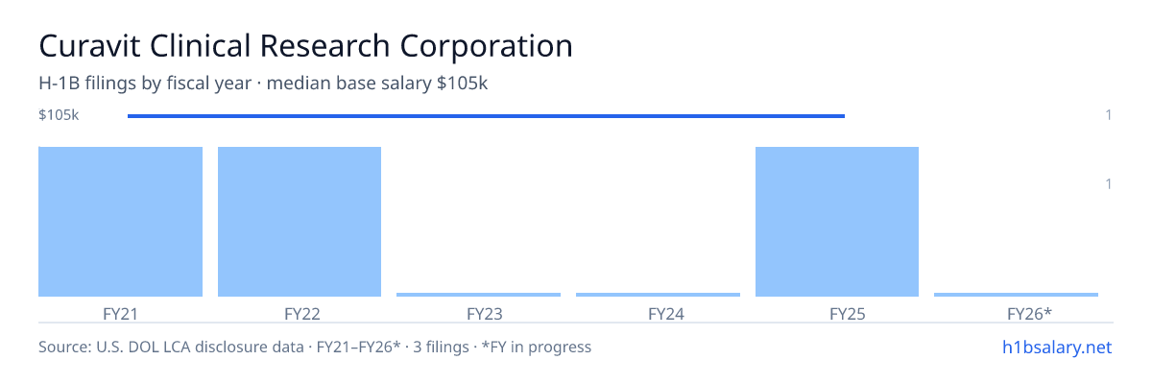Click the Curavit Clinical Research Corporation title
Viewport: 1152px width, 384px height.
click(x=305, y=45)
